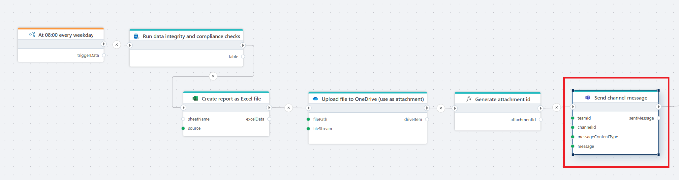This screenshot has width=679, height=180.
Task: Click the filePath input port
Action: [308, 119]
